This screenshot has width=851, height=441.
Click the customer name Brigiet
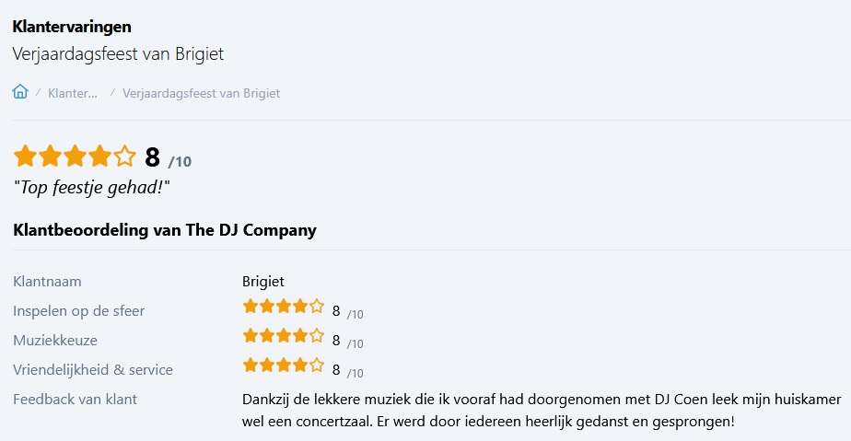click(263, 282)
